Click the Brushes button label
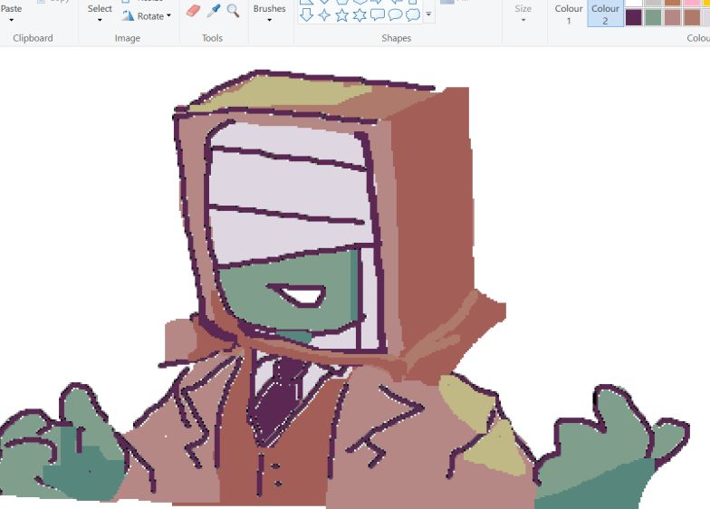The height and width of the screenshot is (509, 710). pos(270,9)
